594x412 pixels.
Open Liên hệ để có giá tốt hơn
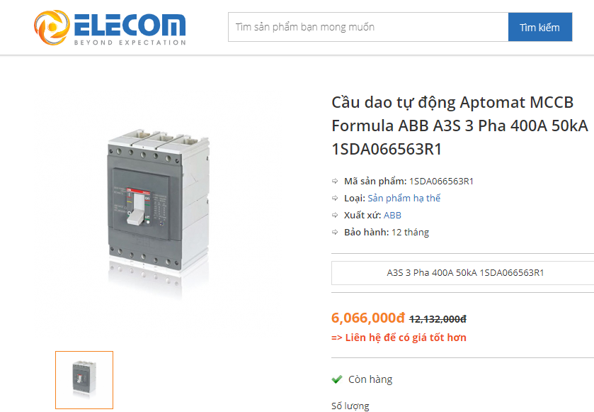(399, 337)
